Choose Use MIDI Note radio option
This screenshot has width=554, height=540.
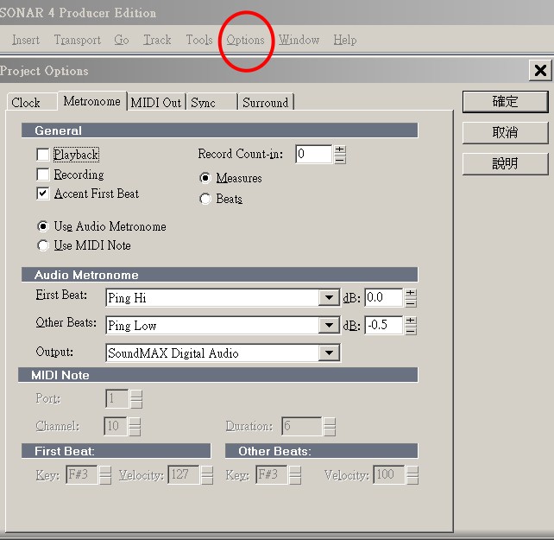click(43, 245)
